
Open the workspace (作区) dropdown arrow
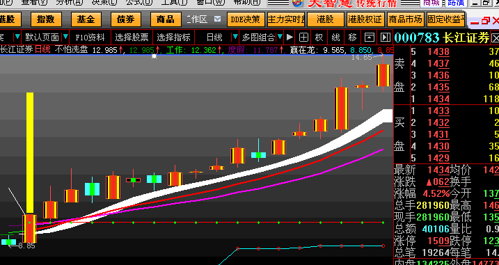[x=217, y=19]
